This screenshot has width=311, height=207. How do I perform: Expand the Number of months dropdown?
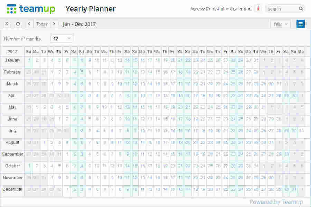pos(62,39)
